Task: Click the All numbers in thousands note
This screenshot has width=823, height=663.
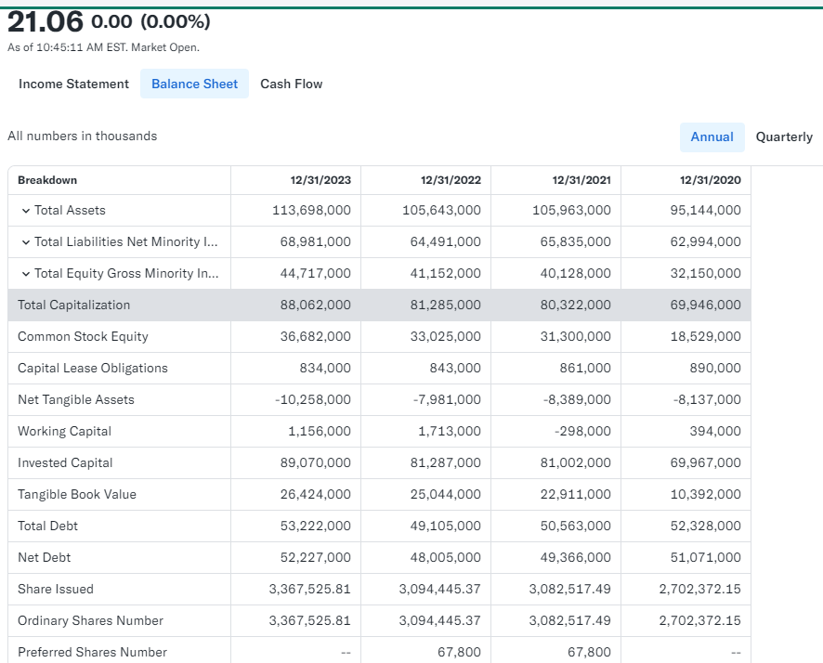Action: (83, 136)
